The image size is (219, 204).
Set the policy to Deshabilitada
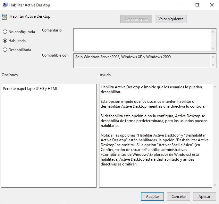click(x=5, y=50)
